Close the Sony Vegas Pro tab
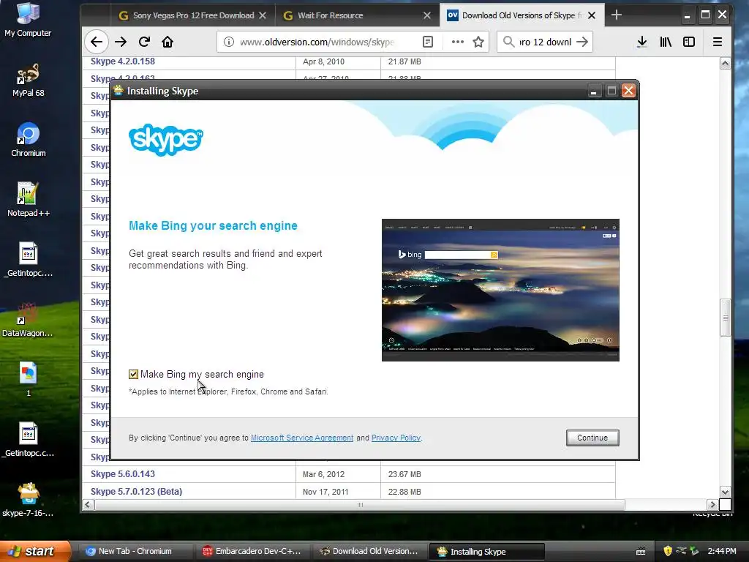The width and height of the screenshot is (749, 562). [x=263, y=15]
